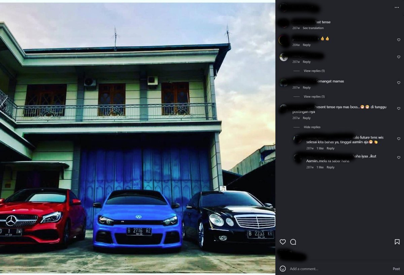Click the heart beside the thumbs-up emoji comment
This screenshot has height=275, width=404.
click(x=399, y=40)
